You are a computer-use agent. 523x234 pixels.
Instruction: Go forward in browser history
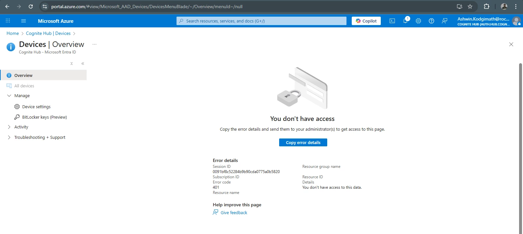pyautogui.click(x=19, y=7)
